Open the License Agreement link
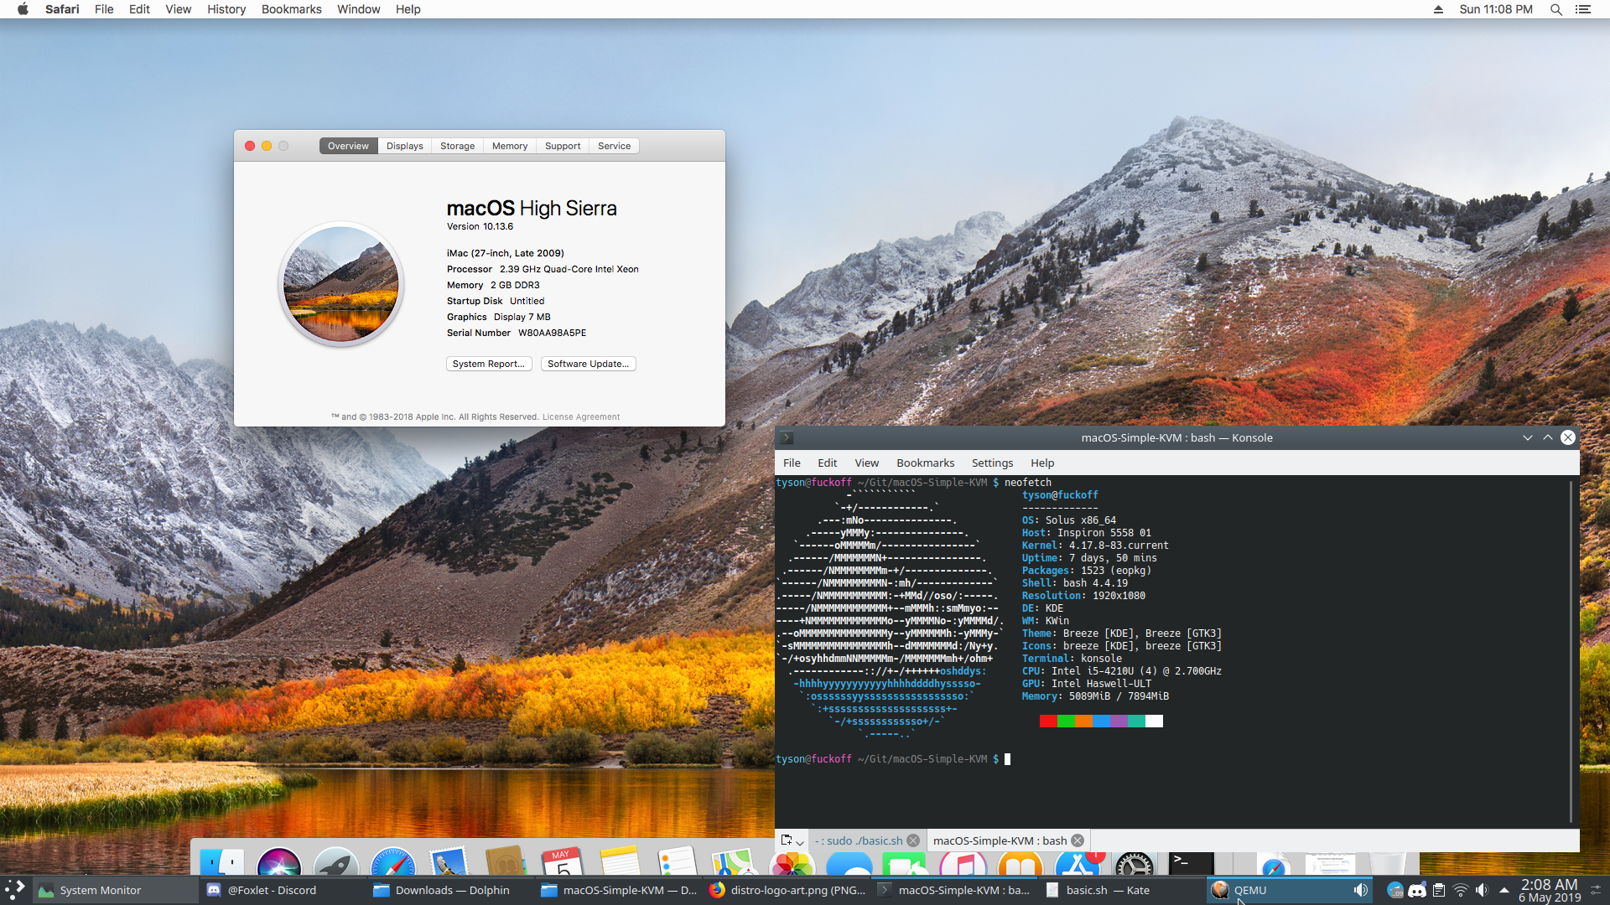This screenshot has width=1610, height=905. 581,416
